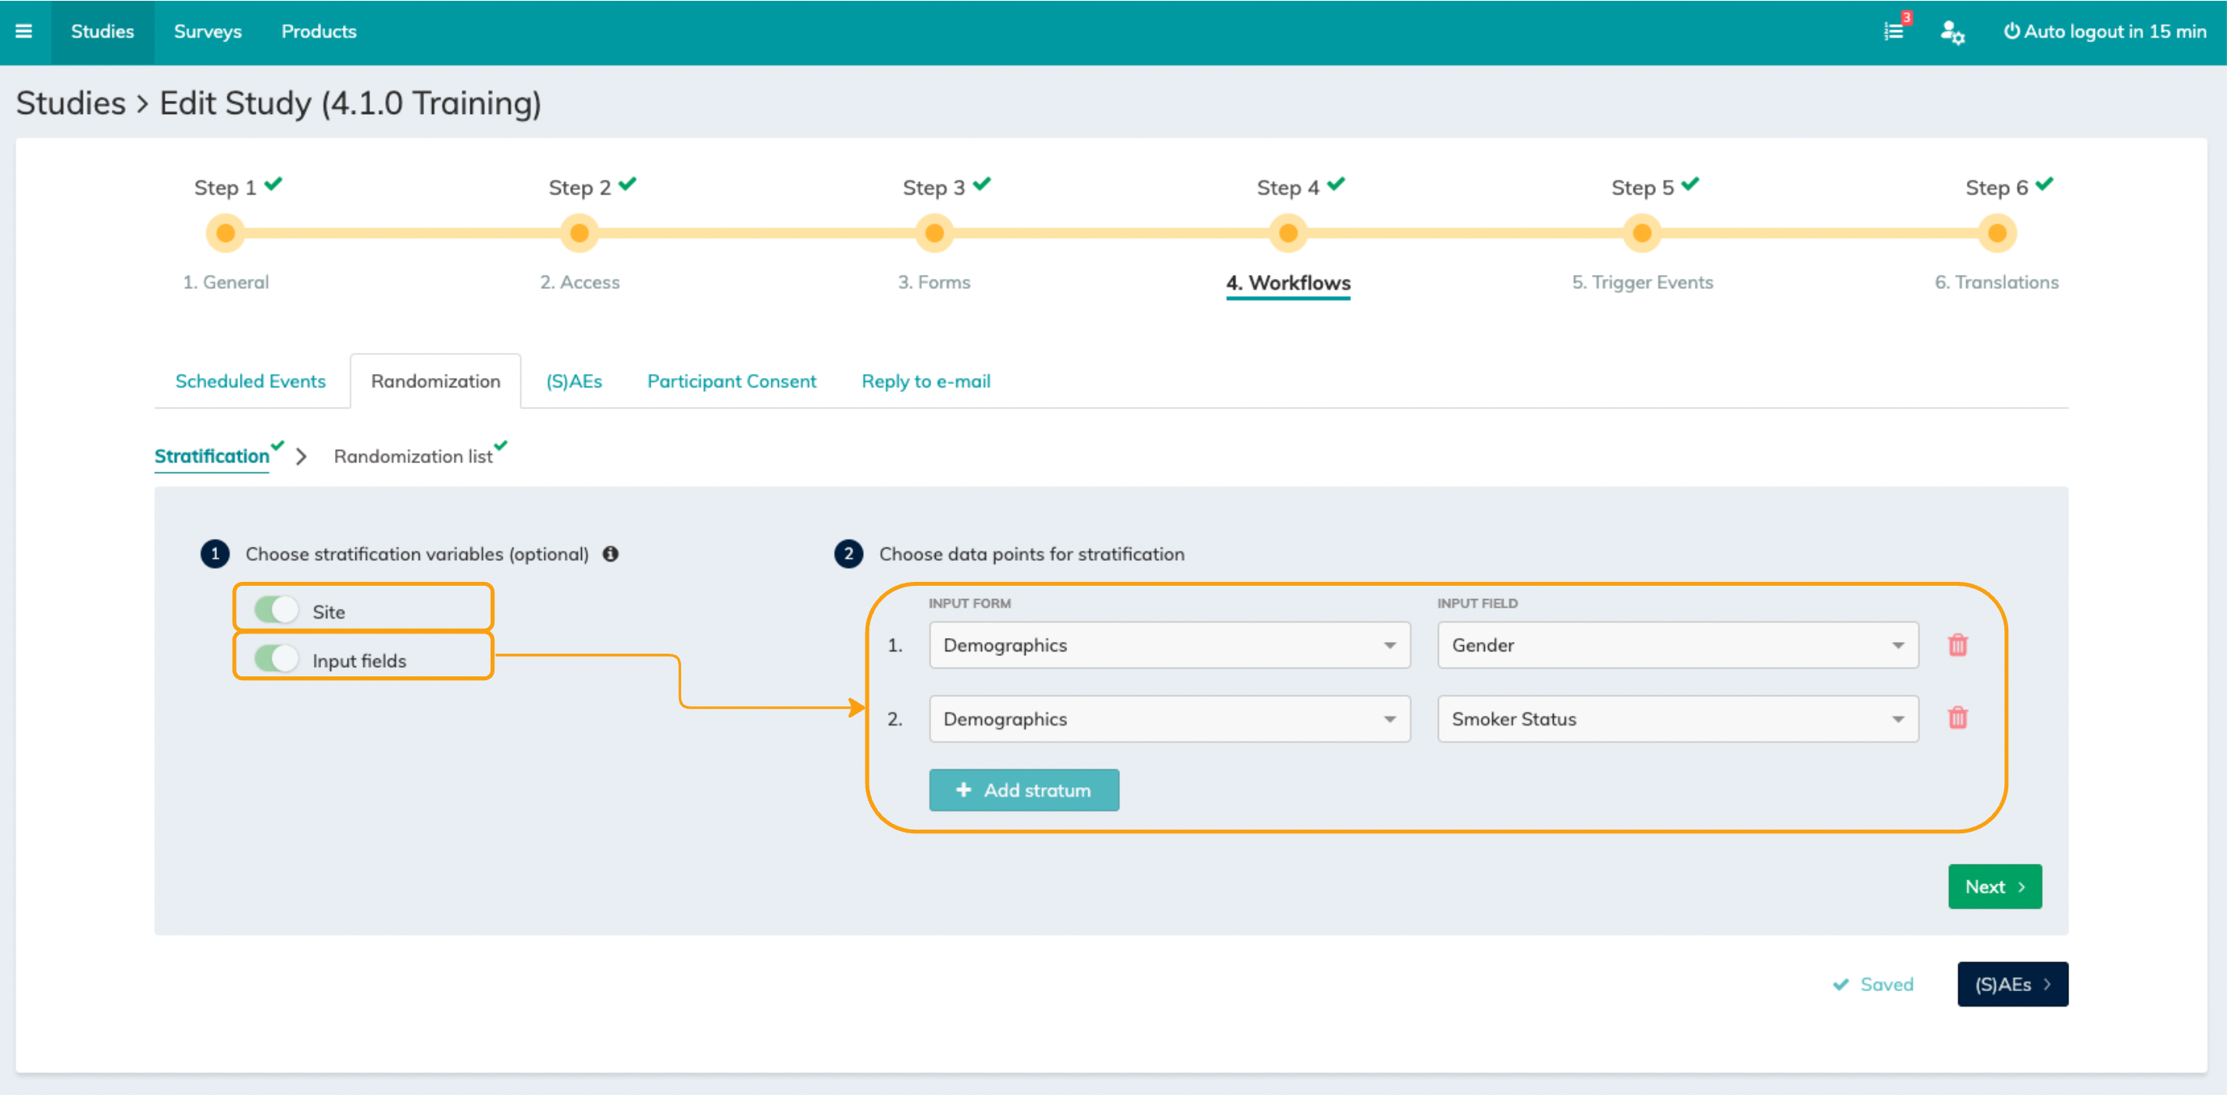2227x1095 pixels.
Task: Open the Participant Consent tab
Action: tap(731, 381)
